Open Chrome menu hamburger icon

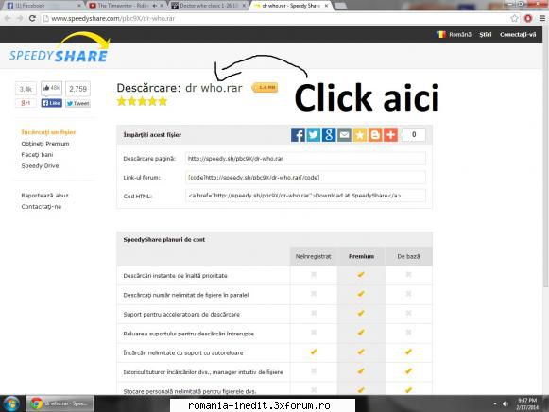tap(542, 19)
